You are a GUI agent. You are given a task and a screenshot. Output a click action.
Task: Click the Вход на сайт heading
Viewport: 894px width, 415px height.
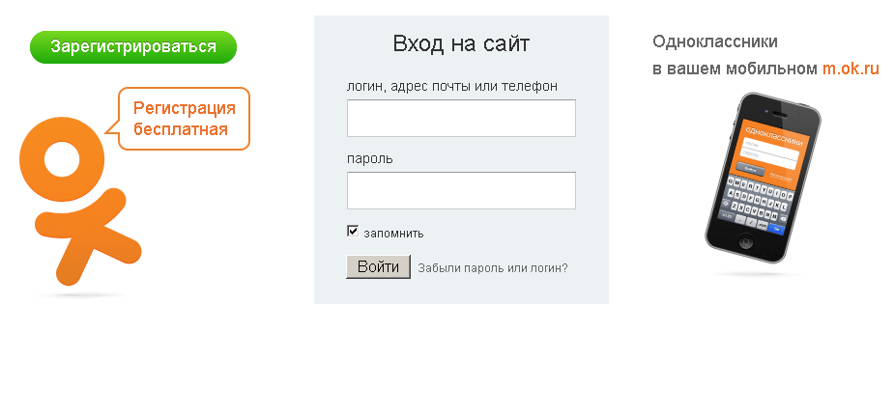pyautogui.click(x=461, y=43)
